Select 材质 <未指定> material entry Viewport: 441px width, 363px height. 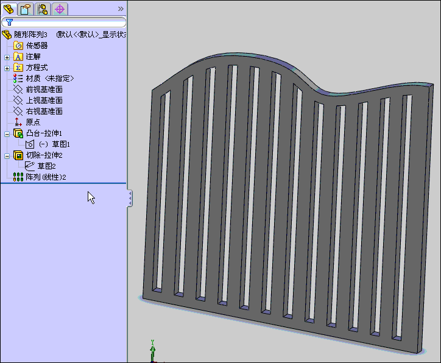50,79
